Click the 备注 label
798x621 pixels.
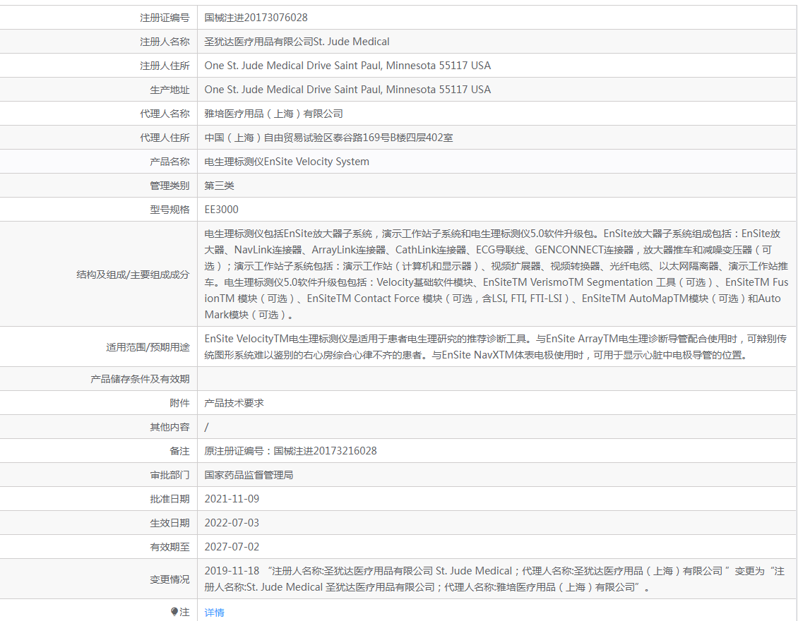179,451
